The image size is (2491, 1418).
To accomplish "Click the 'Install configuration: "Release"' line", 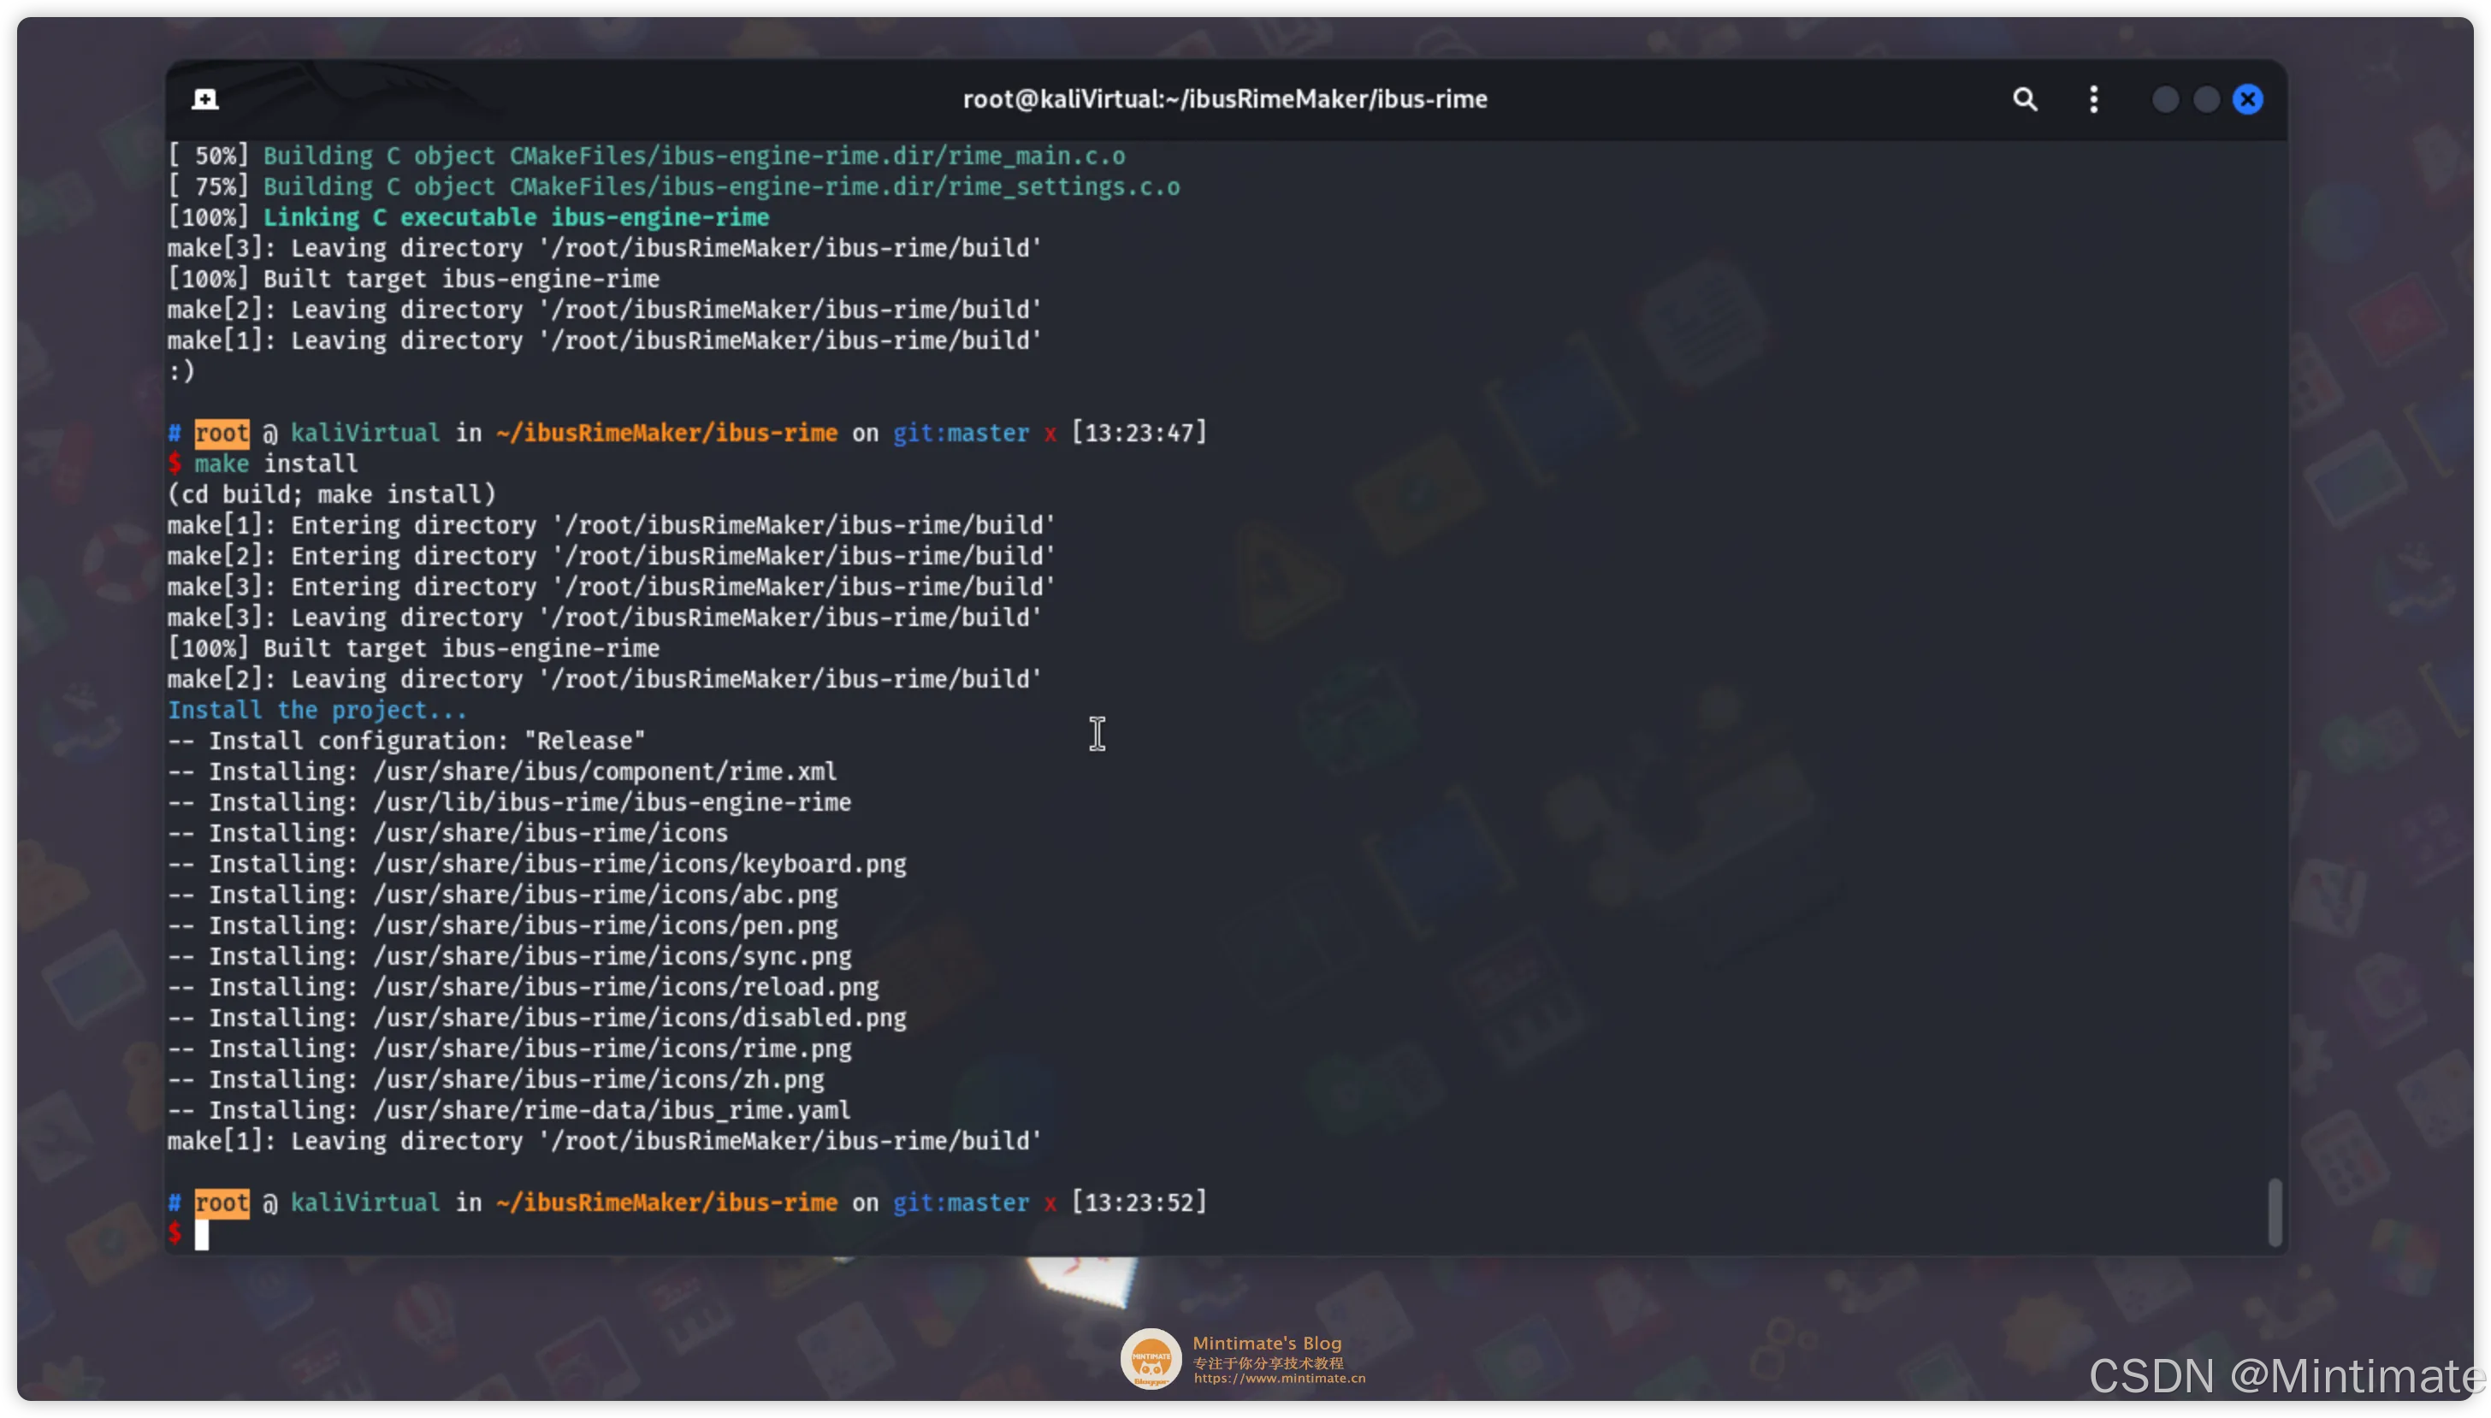I will [406, 741].
